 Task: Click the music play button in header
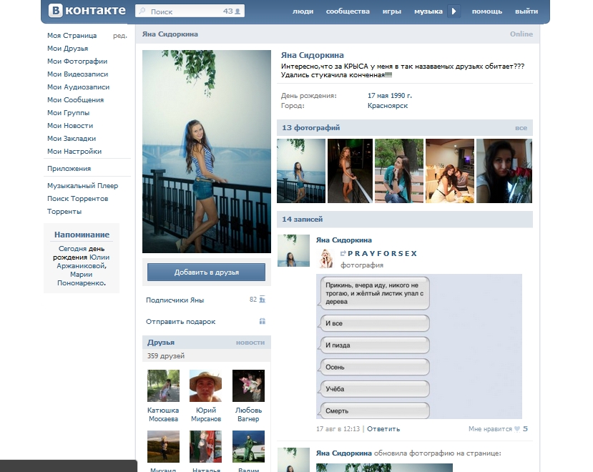[x=454, y=11]
